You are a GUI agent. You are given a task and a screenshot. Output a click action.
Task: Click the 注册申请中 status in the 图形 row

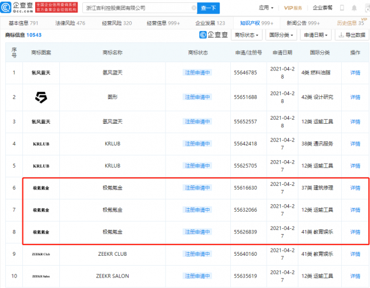(197, 97)
